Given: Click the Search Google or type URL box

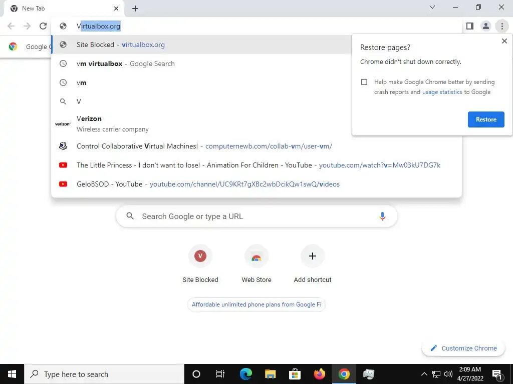Looking at the screenshot, I should [x=256, y=216].
